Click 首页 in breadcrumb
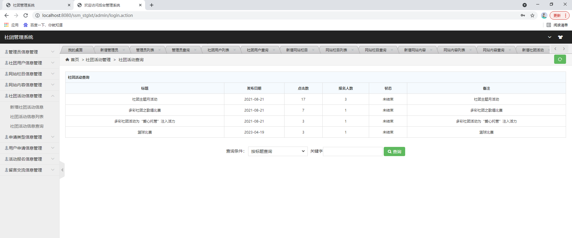 tap(75, 60)
